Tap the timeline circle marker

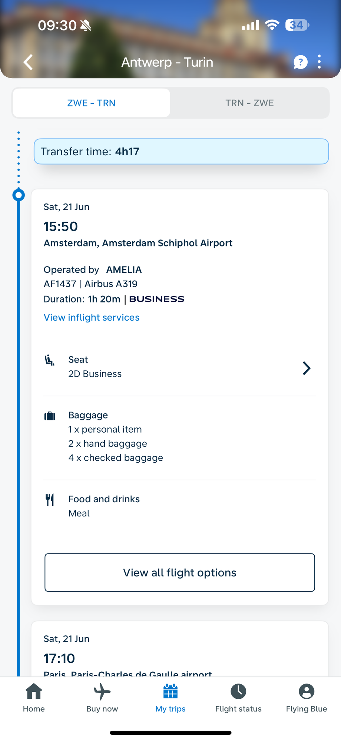pyautogui.click(x=19, y=195)
